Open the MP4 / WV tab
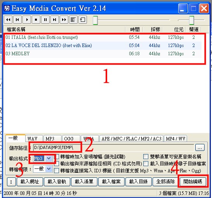212x198 pixels. click(176, 138)
